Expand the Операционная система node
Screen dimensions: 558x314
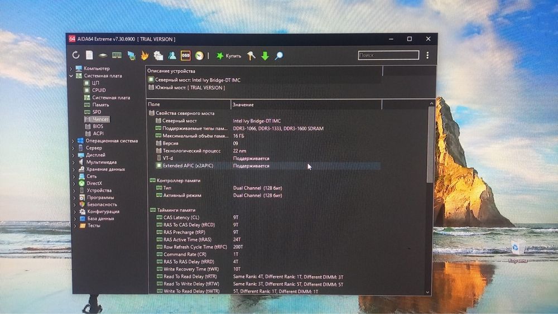point(73,141)
